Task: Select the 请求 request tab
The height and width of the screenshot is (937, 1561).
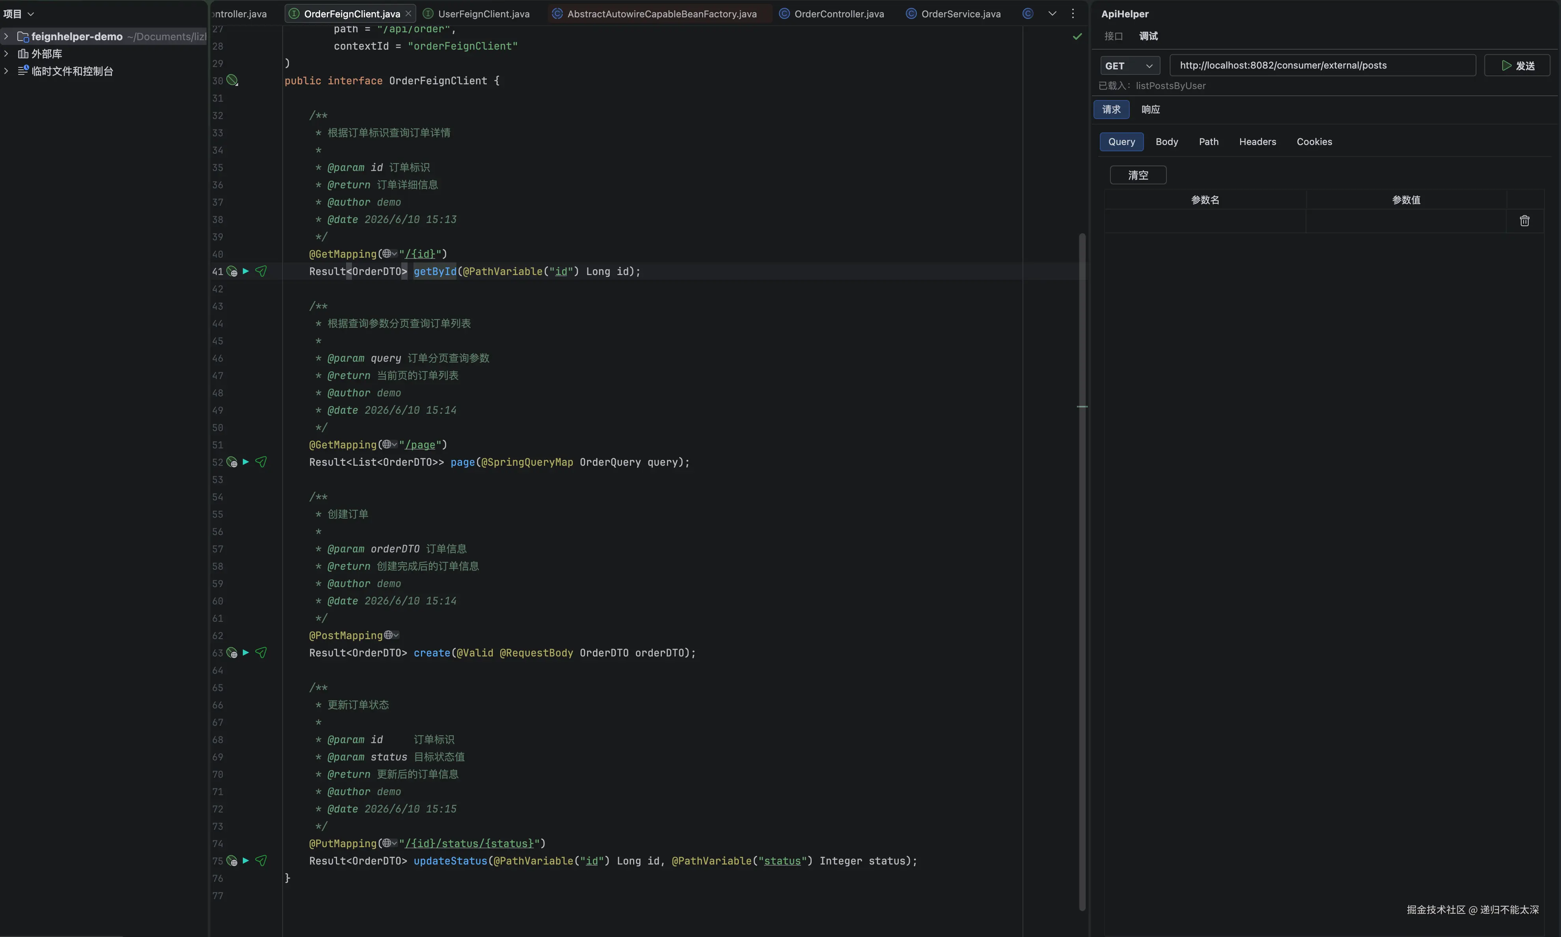Action: [1111, 109]
